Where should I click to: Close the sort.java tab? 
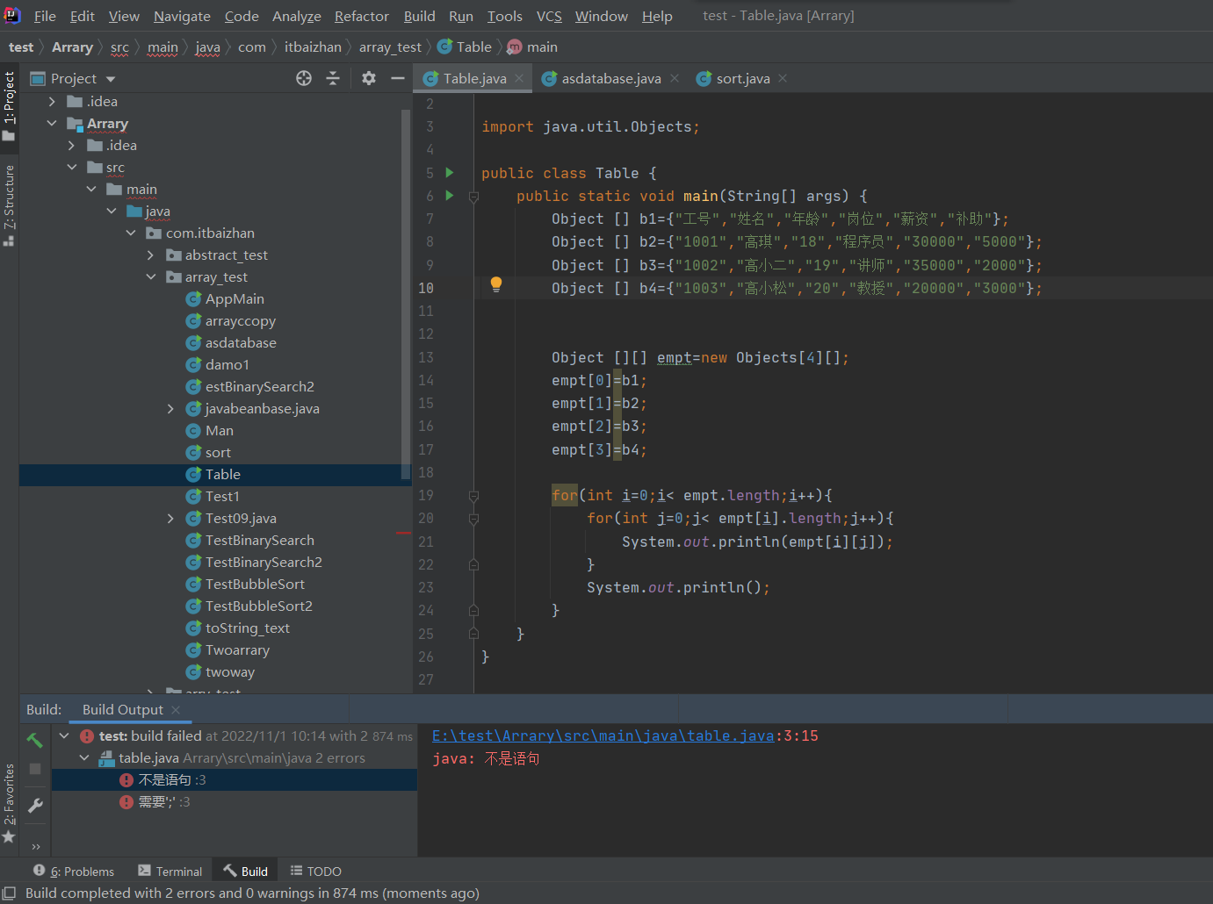pyautogui.click(x=783, y=78)
